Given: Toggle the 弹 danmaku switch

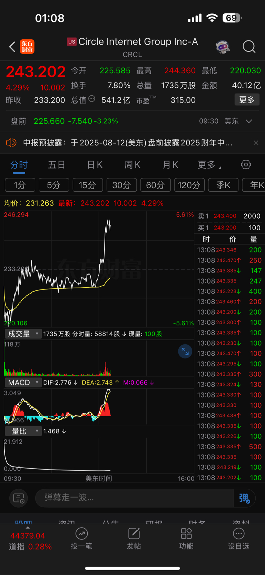Looking at the screenshot, I should [x=244, y=498].
